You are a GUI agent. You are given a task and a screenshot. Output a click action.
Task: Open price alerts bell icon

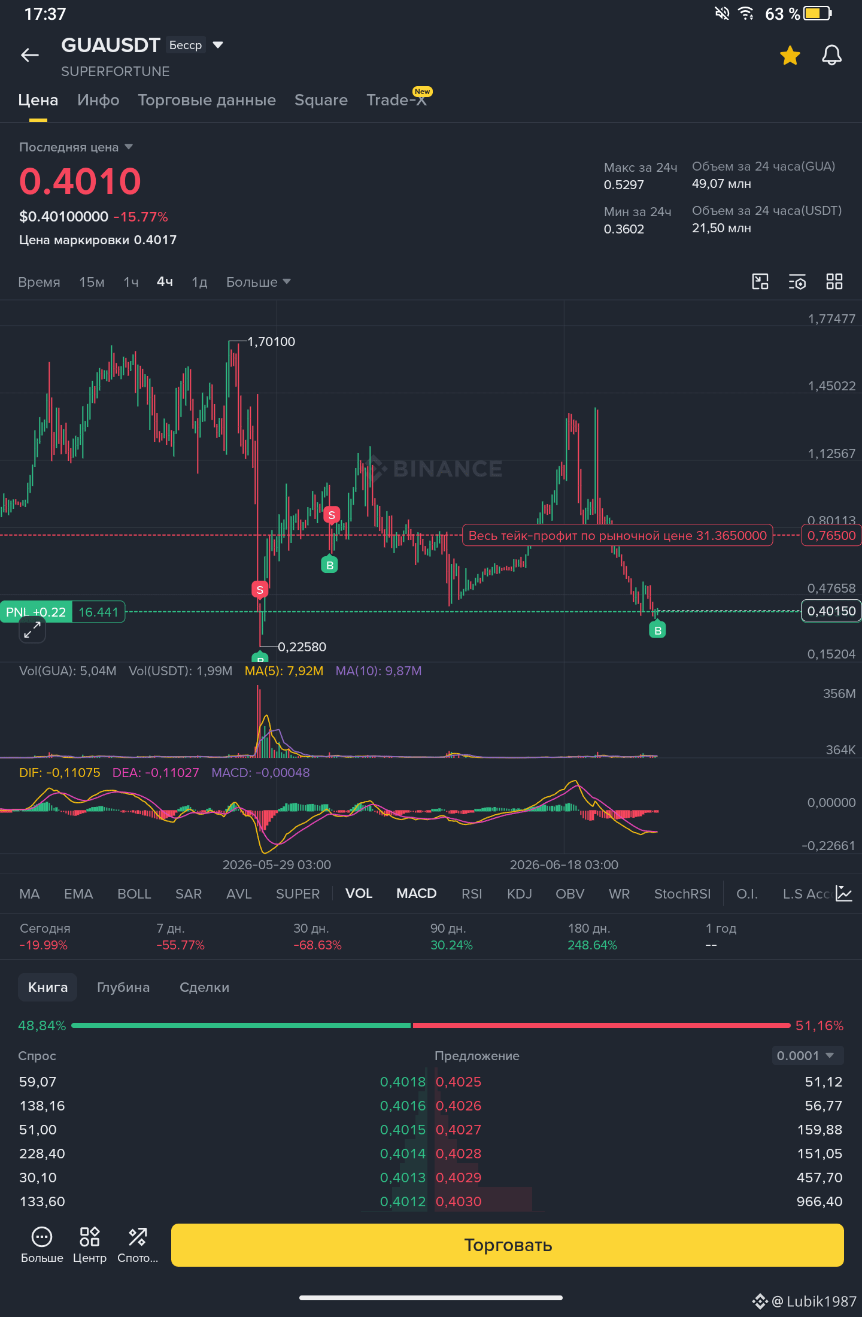[x=831, y=56]
